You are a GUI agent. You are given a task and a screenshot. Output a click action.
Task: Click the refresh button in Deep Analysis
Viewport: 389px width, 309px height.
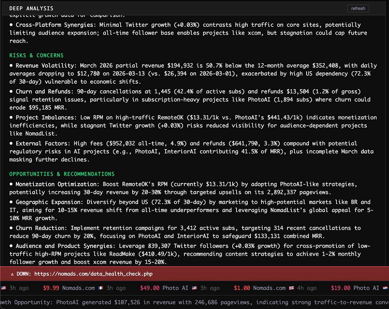coord(358,9)
